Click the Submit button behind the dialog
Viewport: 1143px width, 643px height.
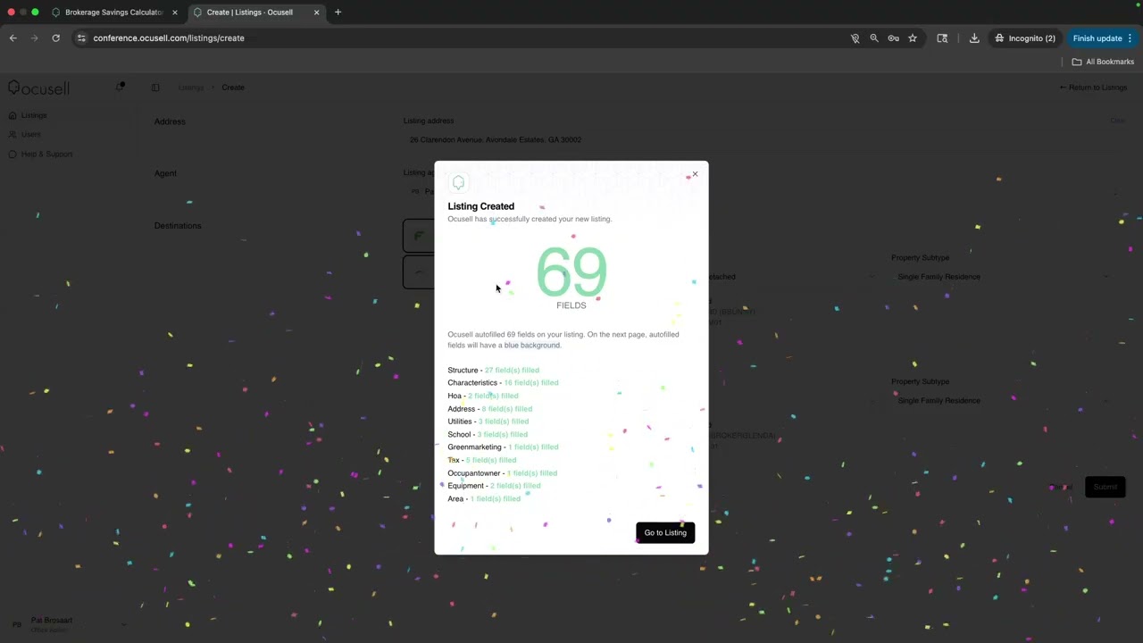[x=1105, y=487]
